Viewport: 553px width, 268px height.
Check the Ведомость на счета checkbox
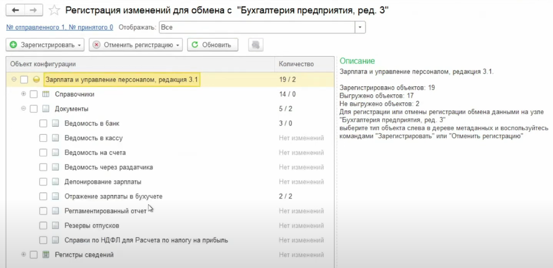(x=43, y=153)
